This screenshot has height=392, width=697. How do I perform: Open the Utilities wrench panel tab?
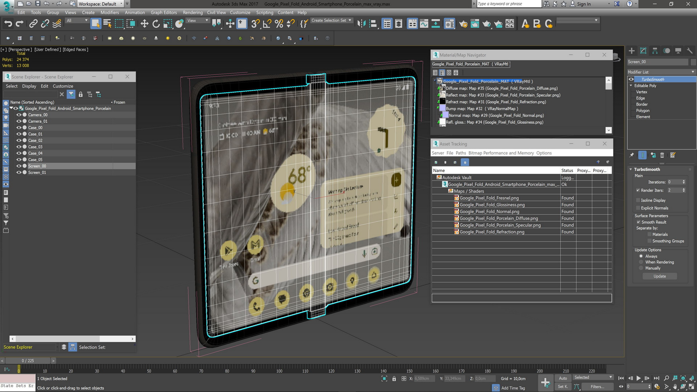[x=690, y=51]
